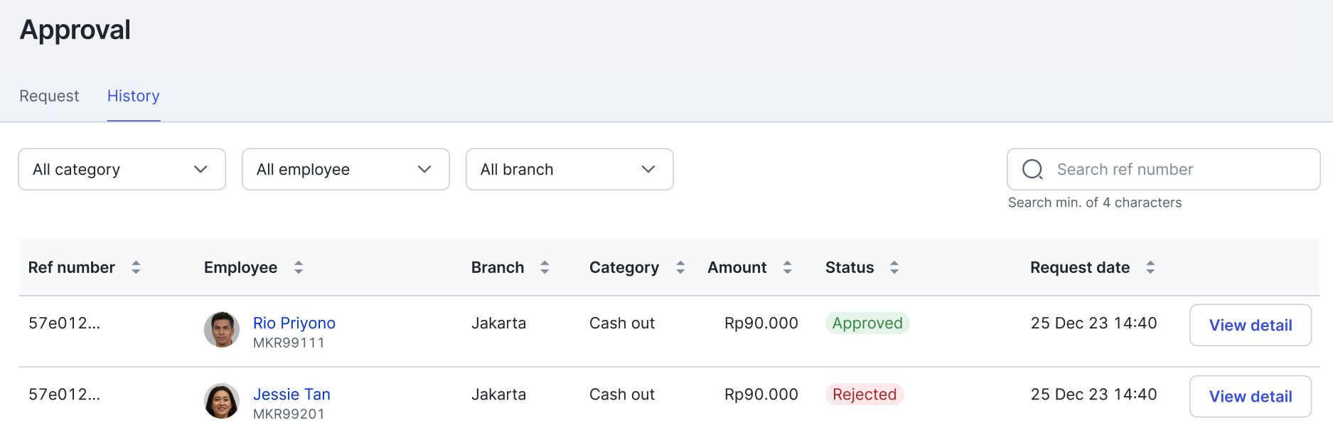Switch to the Request tab
The image size is (1333, 428).
(49, 96)
